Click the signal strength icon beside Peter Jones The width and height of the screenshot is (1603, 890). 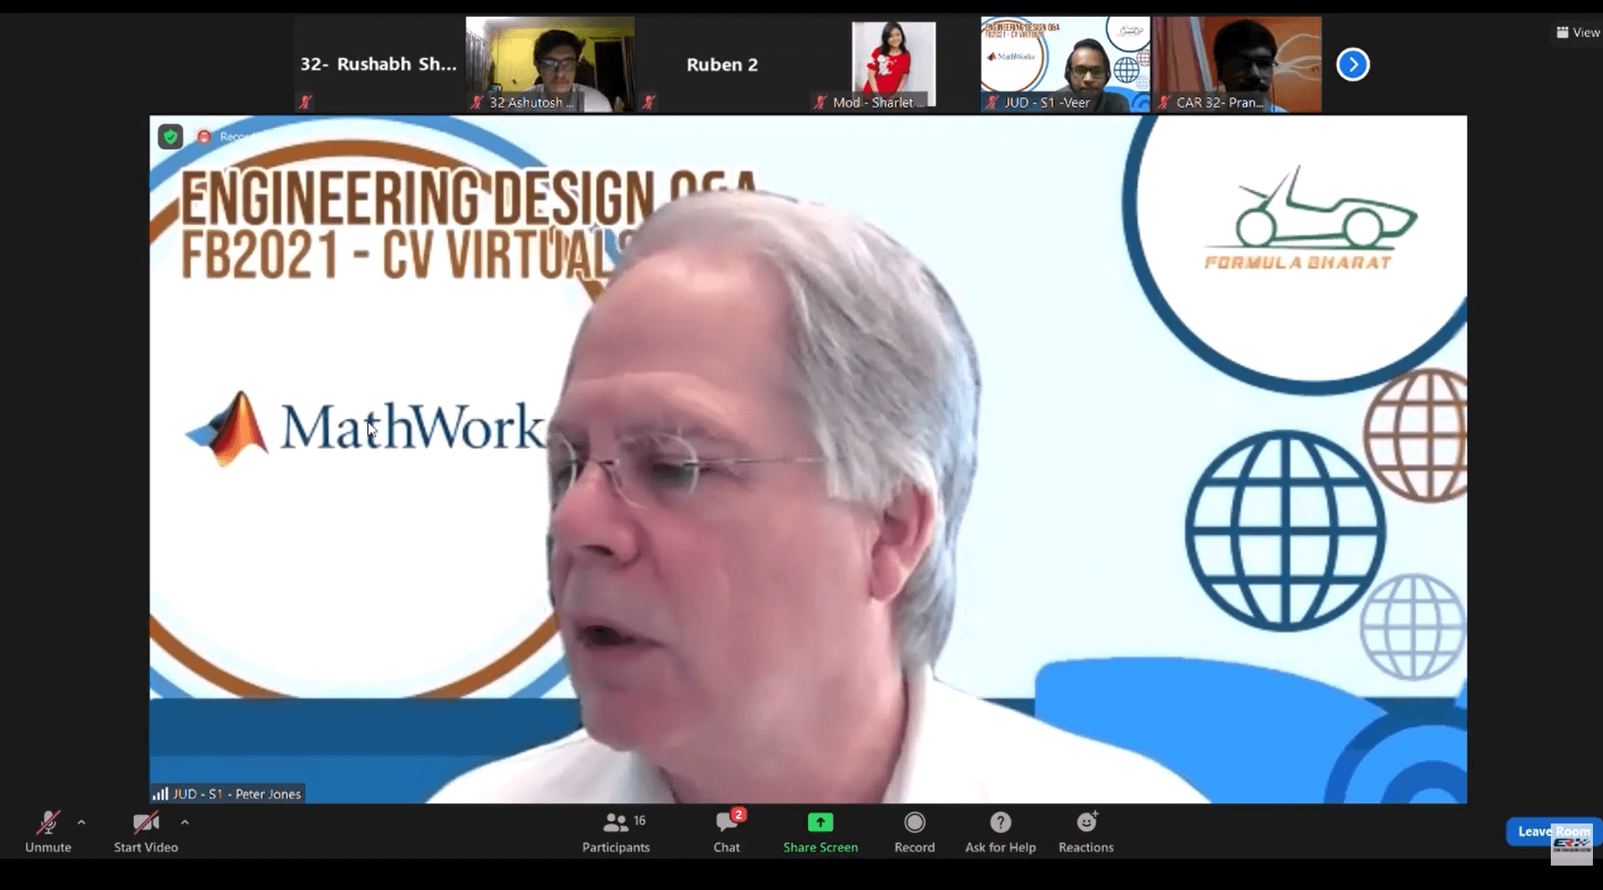(160, 794)
